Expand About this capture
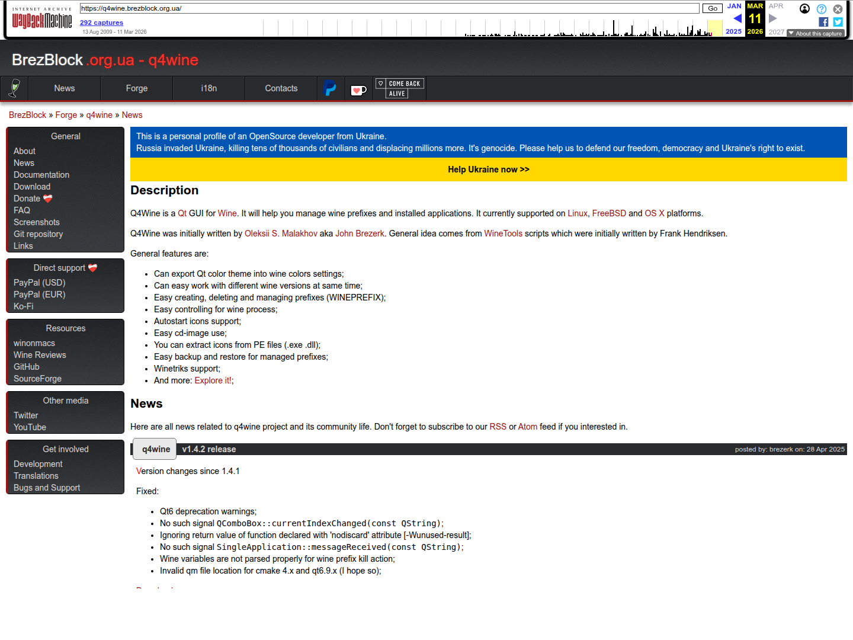The width and height of the screenshot is (853, 640). tap(815, 33)
